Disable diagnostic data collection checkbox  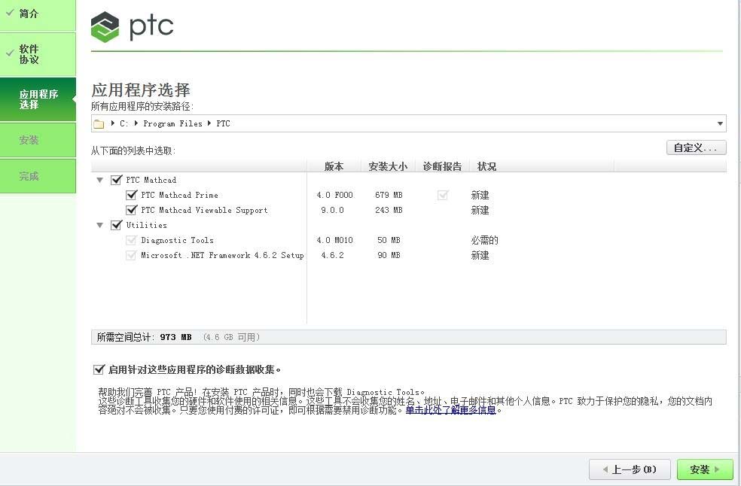click(x=99, y=369)
